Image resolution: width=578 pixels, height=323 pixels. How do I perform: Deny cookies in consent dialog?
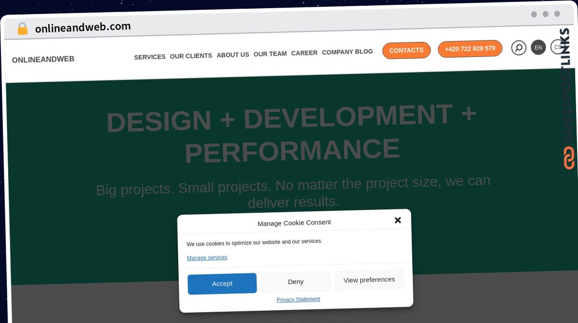coord(296,282)
